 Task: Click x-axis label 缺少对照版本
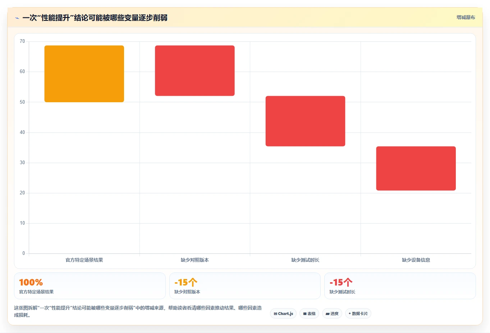[x=195, y=260]
